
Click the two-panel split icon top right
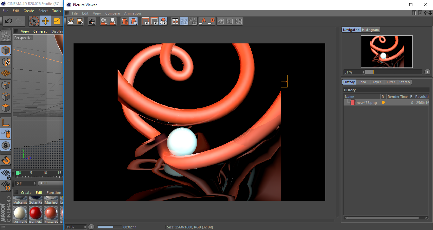414,13
